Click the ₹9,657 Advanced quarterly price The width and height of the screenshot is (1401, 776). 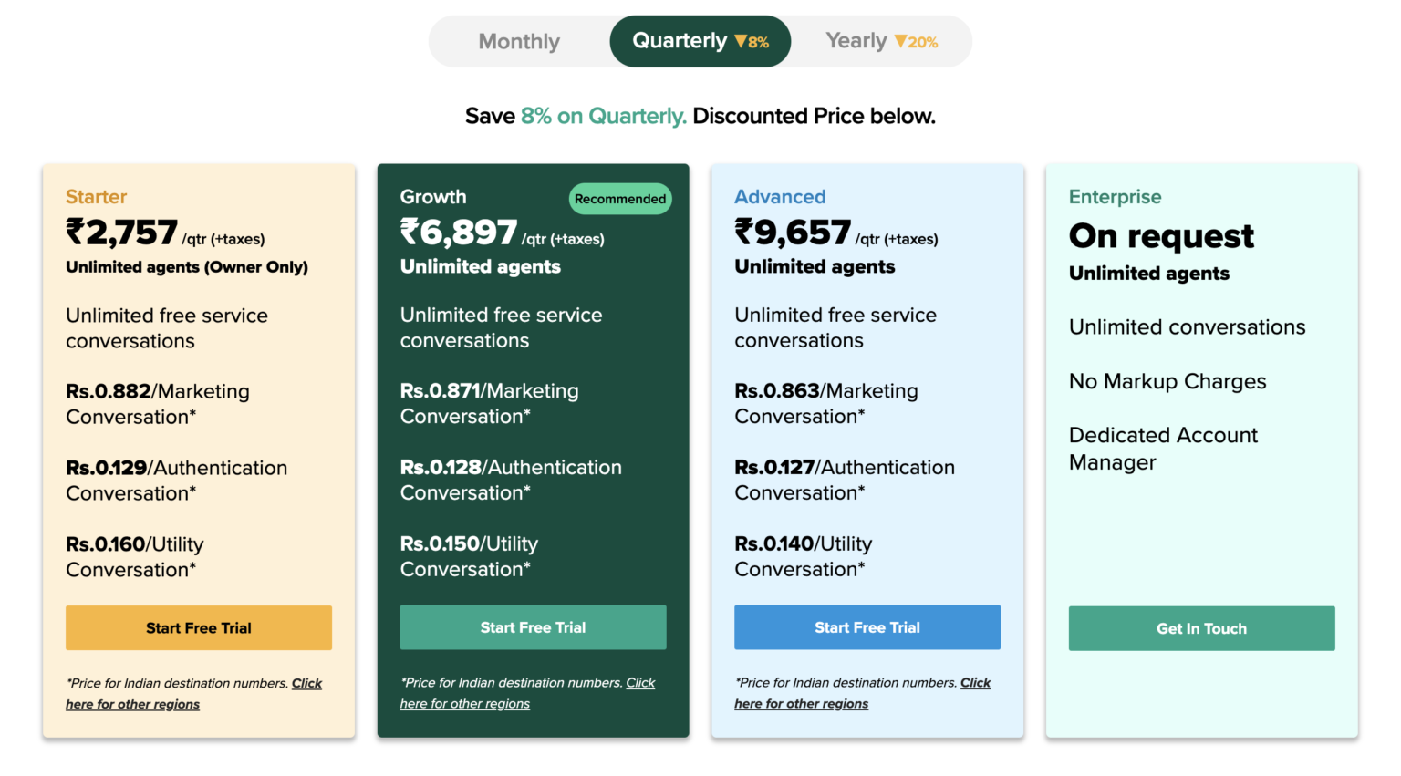point(792,234)
